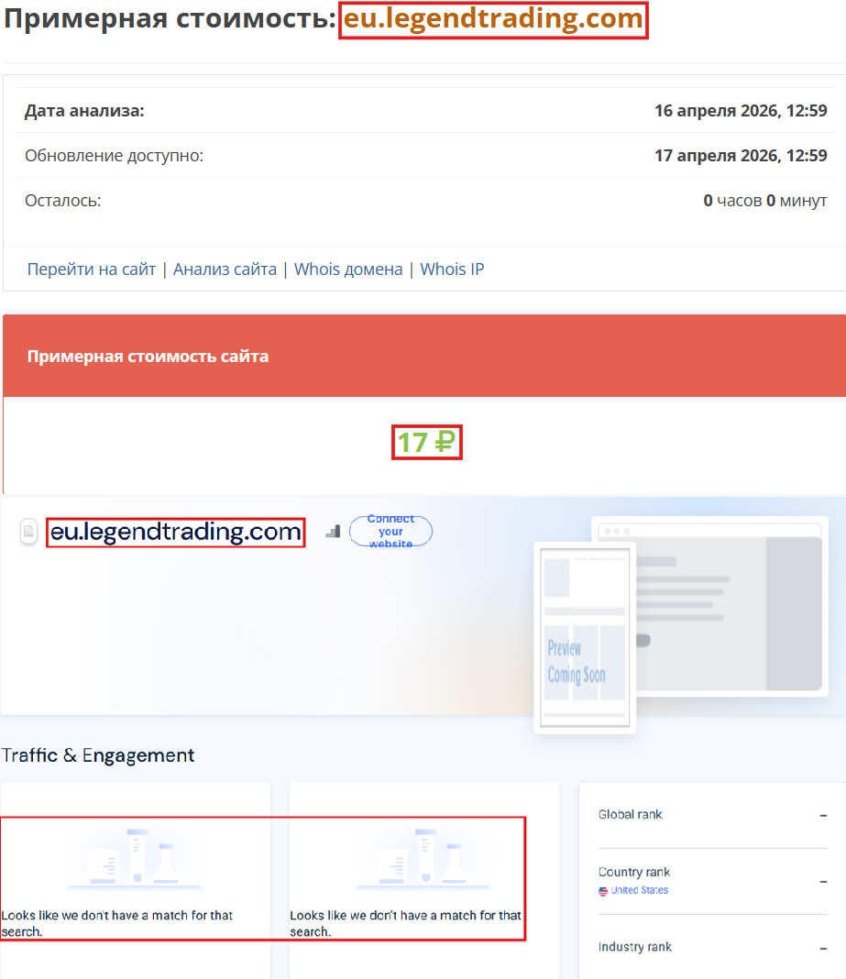The width and height of the screenshot is (846, 979).
Task: Open the Whois IP link
Action: [452, 269]
